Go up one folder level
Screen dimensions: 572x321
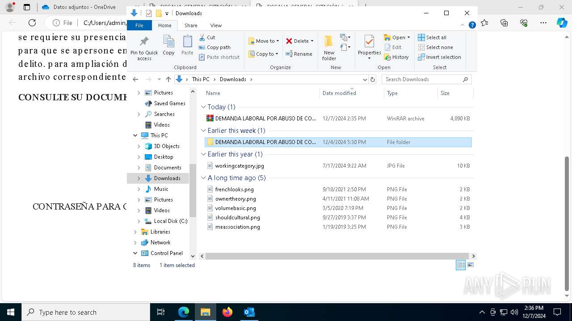[168, 79]
